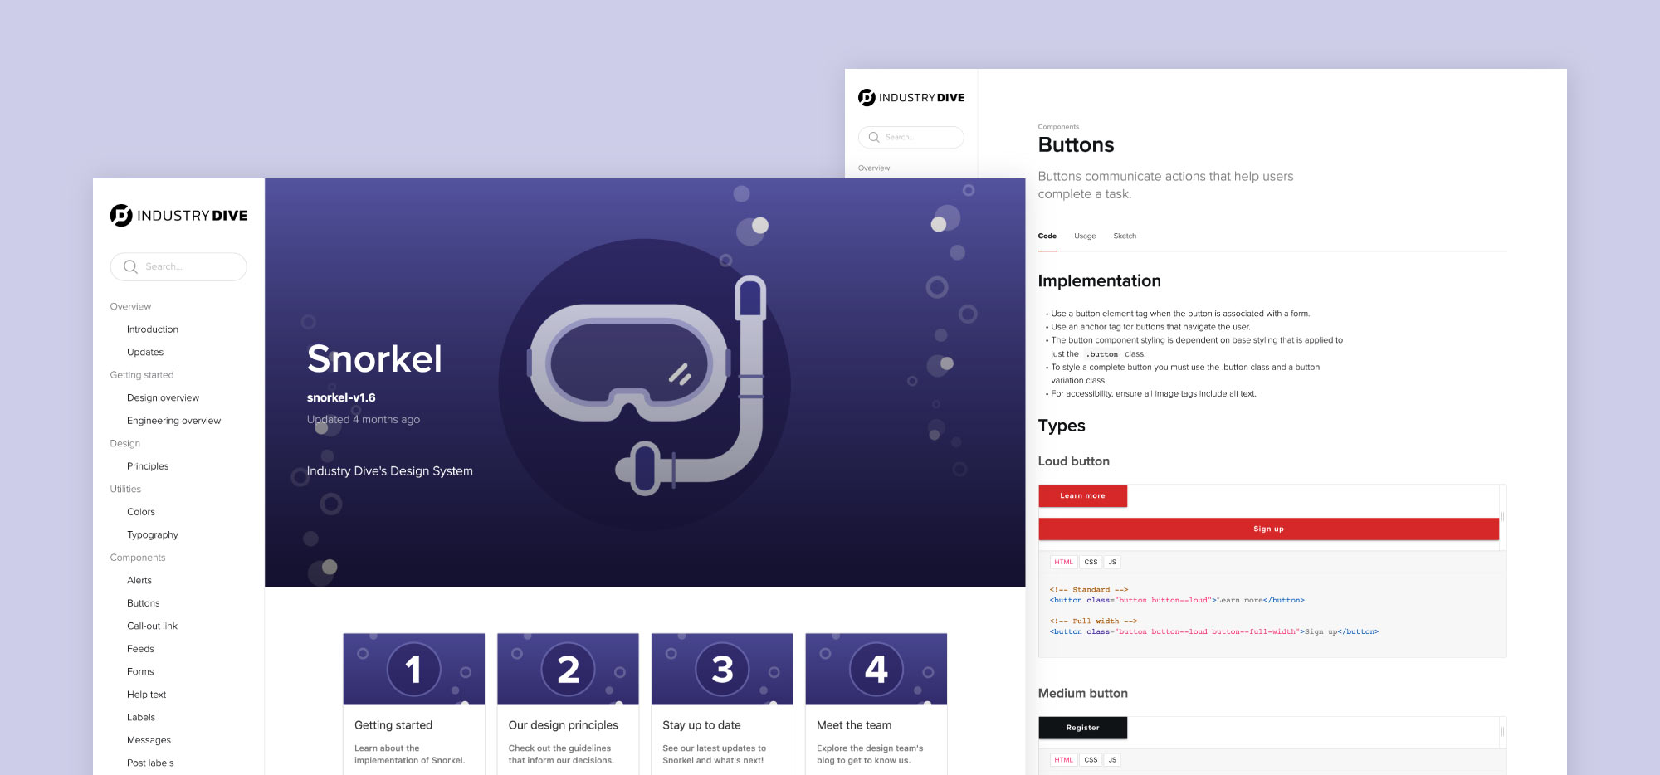
Task: Switch to the Usage tab
Action: click(1084, 236)
